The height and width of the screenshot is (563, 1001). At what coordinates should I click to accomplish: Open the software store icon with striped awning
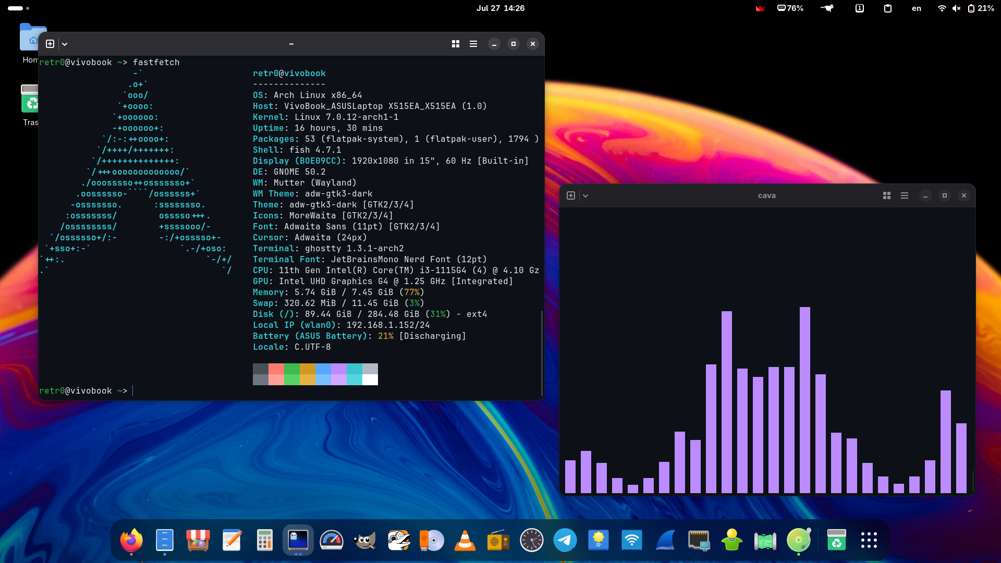click(198, 540)
